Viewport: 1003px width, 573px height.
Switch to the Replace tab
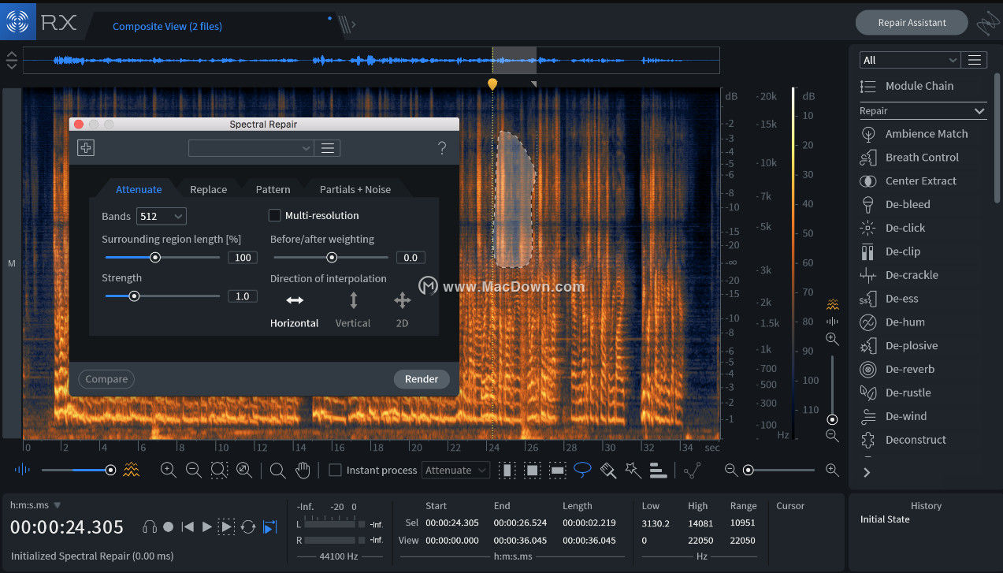(208, 189)
